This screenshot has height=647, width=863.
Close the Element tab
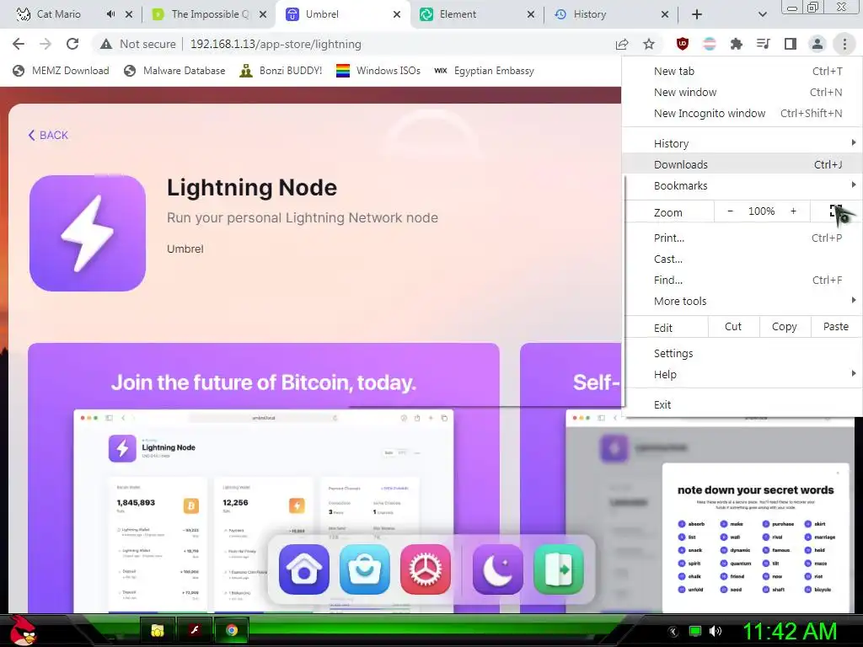point(531,14)
